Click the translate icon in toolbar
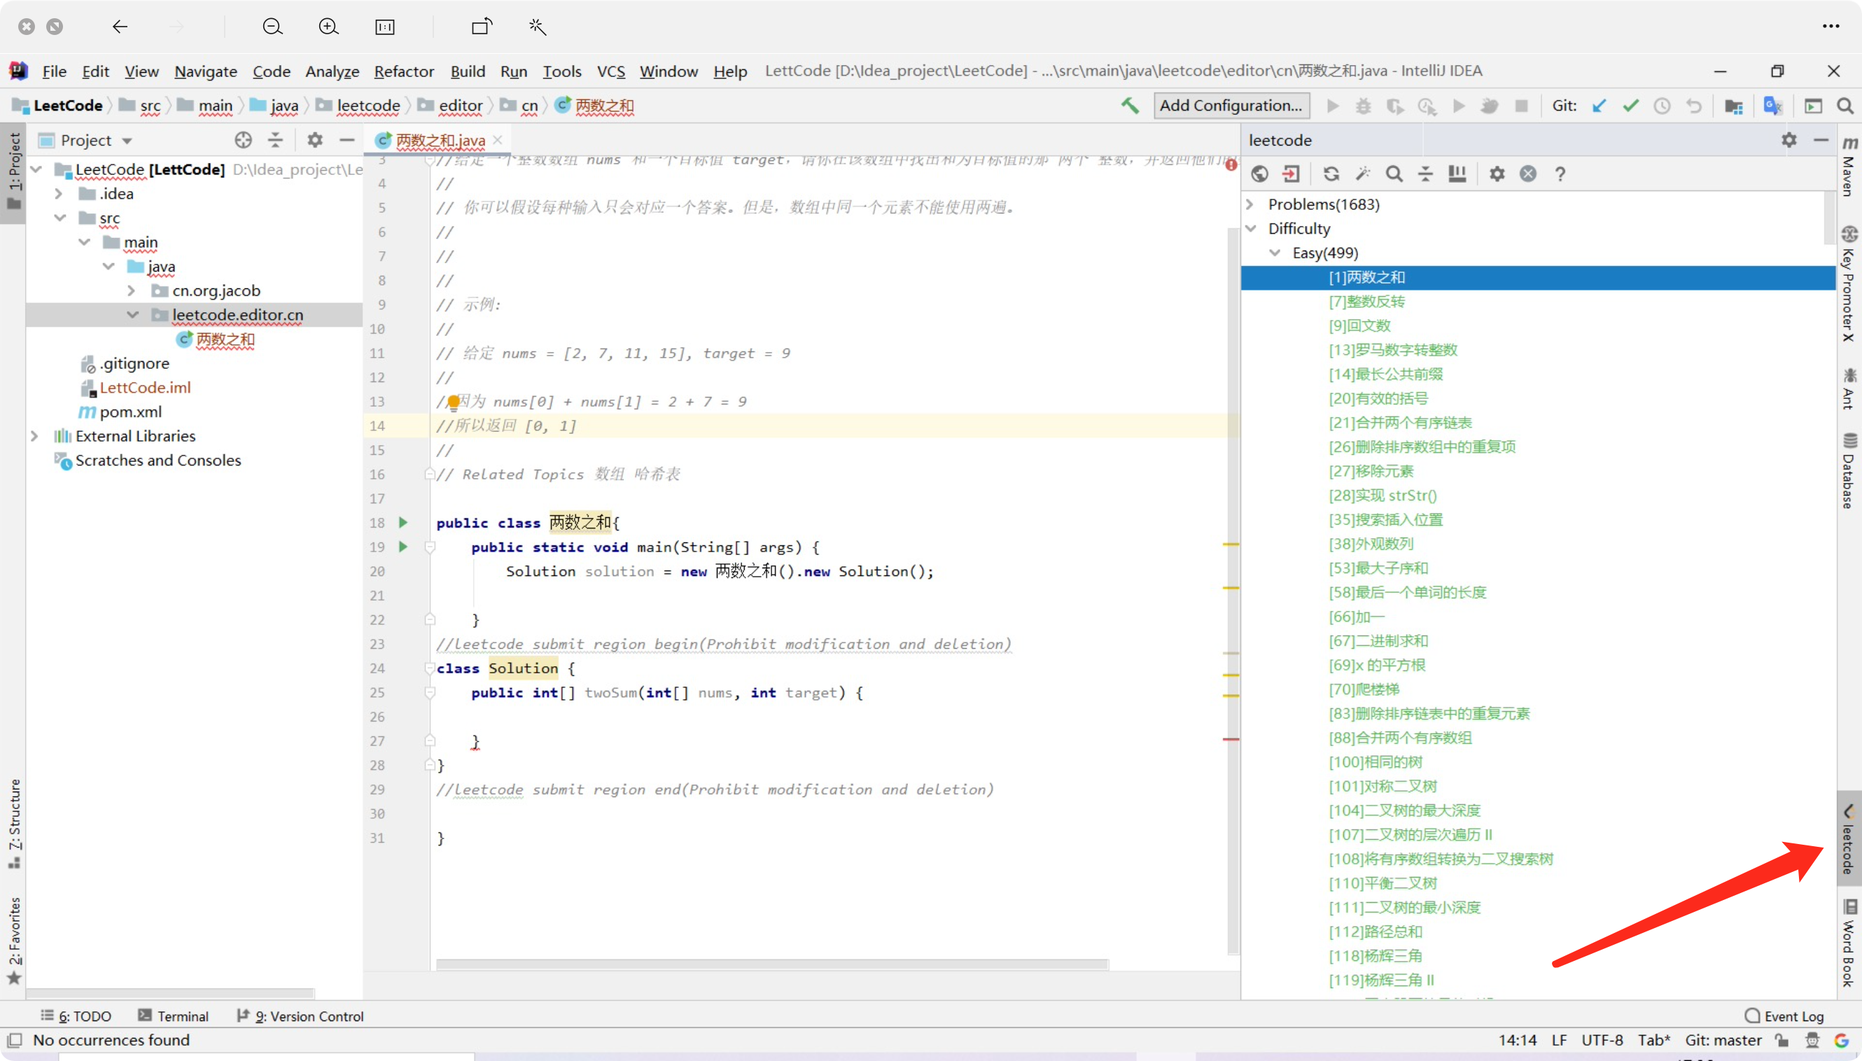1862x1061 pixels. tap(1772, 106)
